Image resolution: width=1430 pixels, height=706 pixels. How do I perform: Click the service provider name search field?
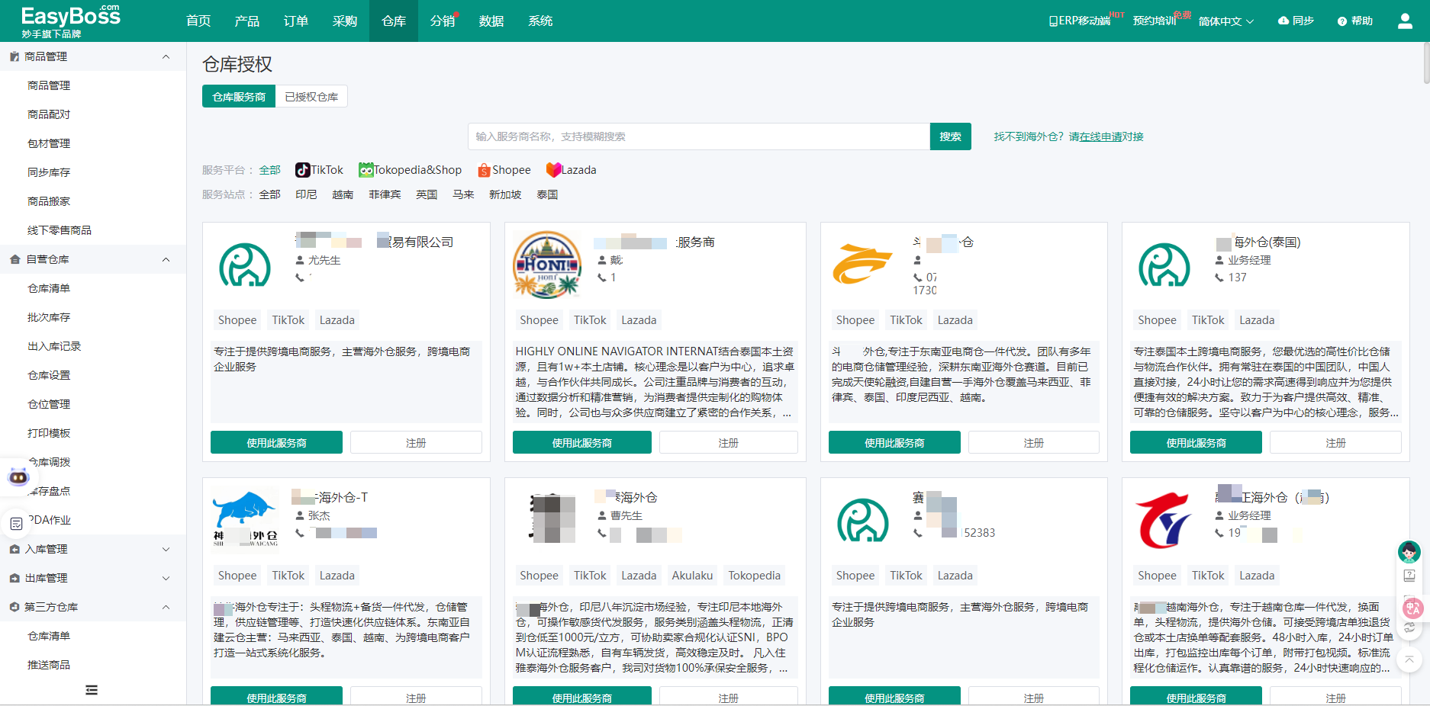pyautogui.click(x=698, y=136)
